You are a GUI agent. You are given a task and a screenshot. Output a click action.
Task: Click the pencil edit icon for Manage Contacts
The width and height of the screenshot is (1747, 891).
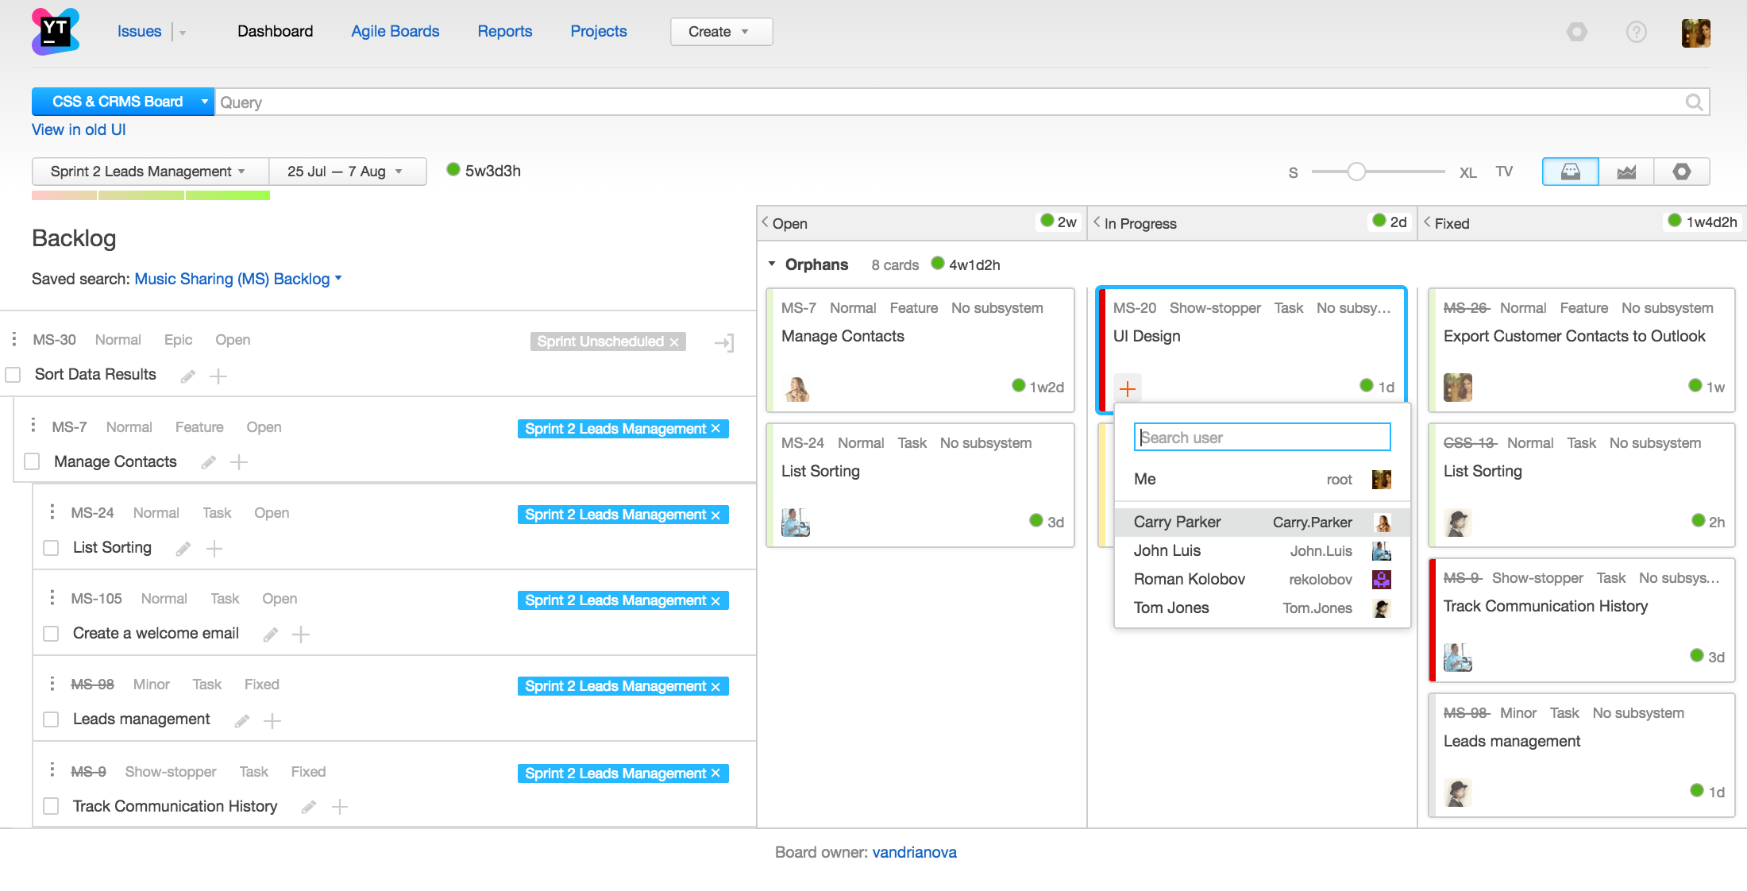[209, 462]
